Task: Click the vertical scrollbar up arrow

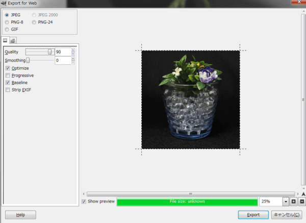Action: tap(303, 11)
